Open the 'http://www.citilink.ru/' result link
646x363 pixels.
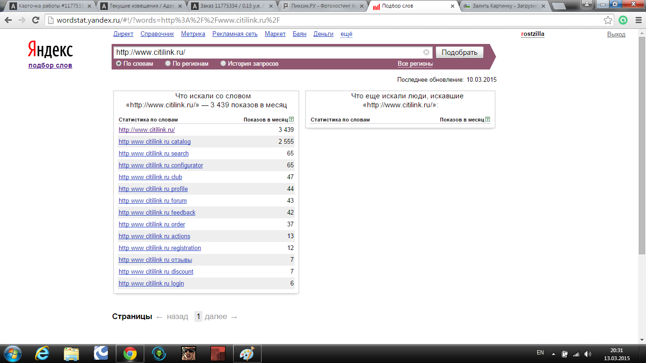click(147, 130)
